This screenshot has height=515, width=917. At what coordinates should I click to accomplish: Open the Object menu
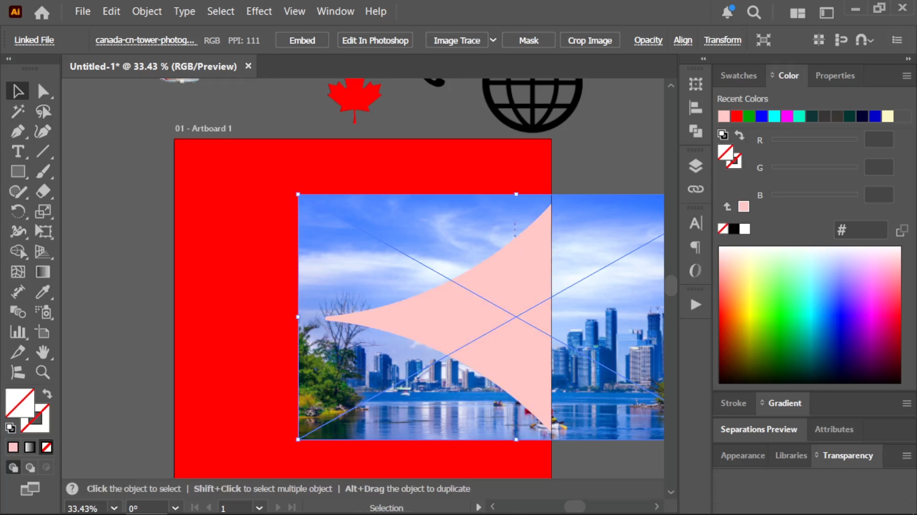[147, 11]
